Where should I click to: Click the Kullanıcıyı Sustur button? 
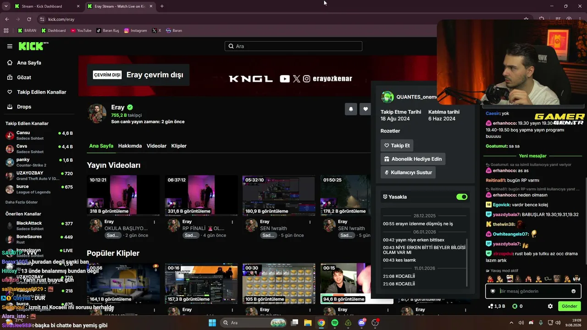click(408, 173)
